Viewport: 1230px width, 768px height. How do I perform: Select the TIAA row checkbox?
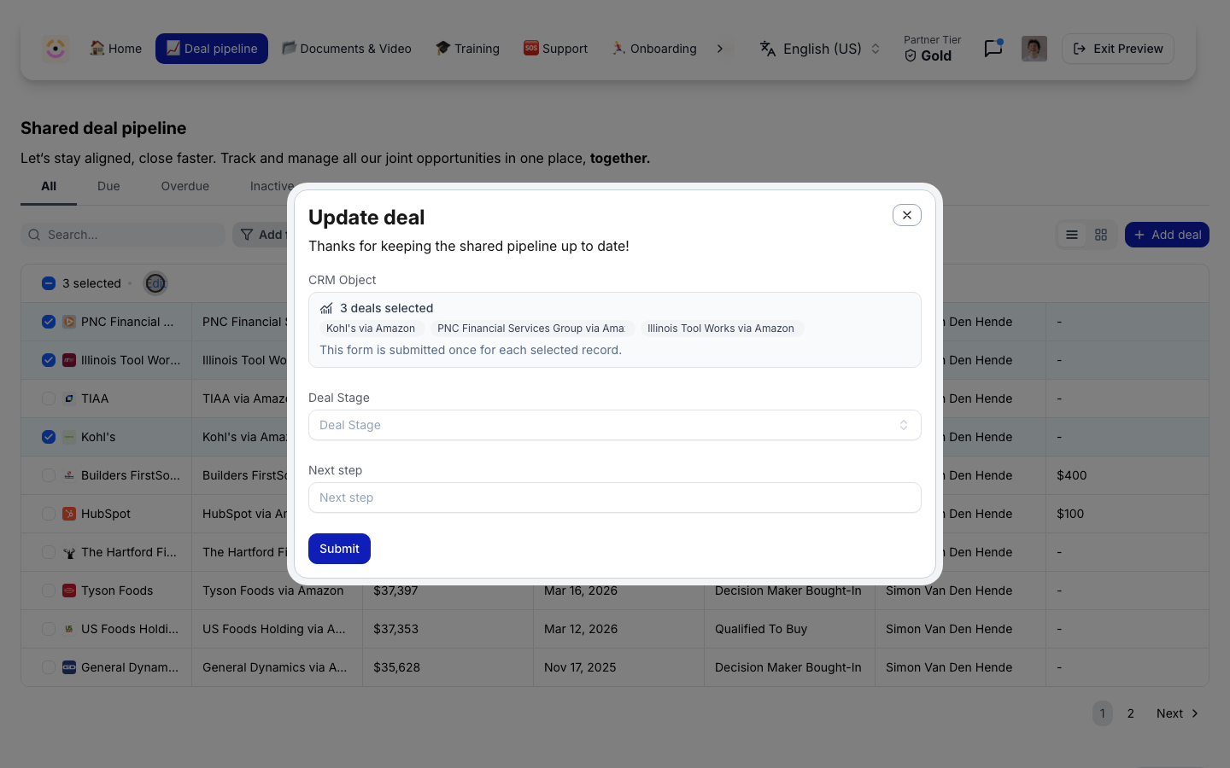pos(49,399)
